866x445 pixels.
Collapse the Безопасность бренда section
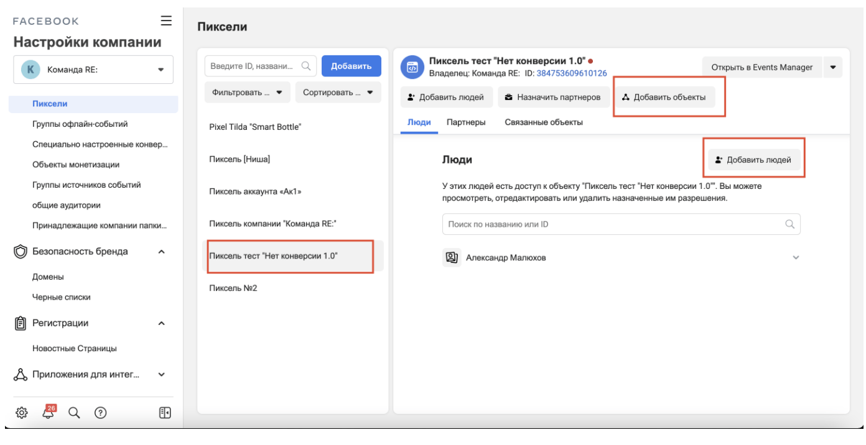point(161,252)
